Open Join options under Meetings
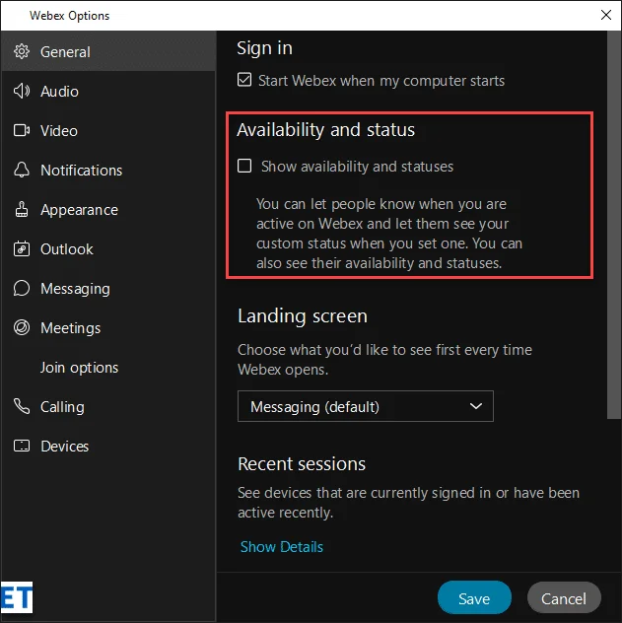Screen dimensions: 622x623 108,367
